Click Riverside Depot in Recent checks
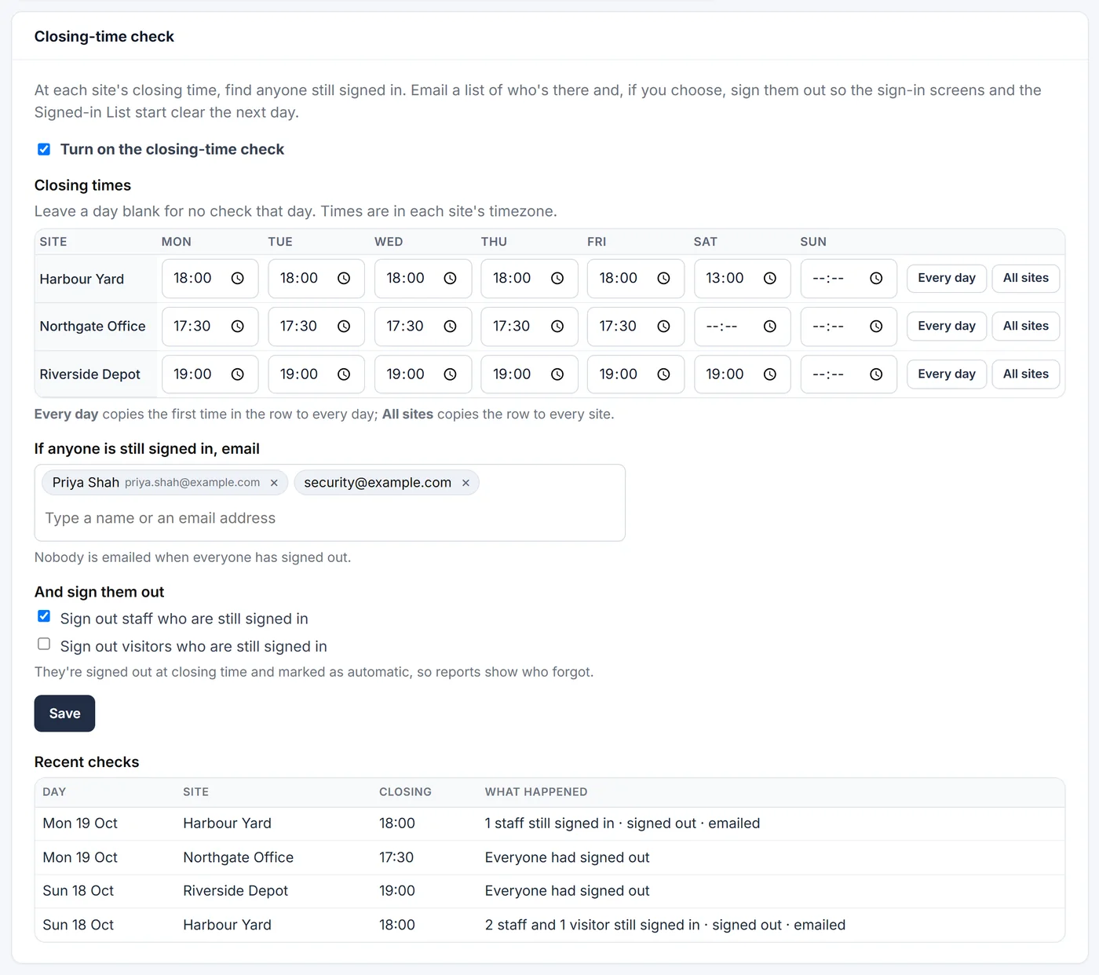 click(x=235, y=891)
